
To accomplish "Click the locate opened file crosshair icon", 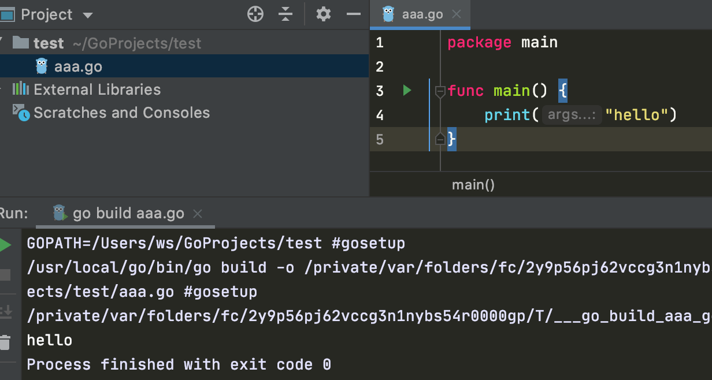I will pyautogui.click(x=255, y=14).
